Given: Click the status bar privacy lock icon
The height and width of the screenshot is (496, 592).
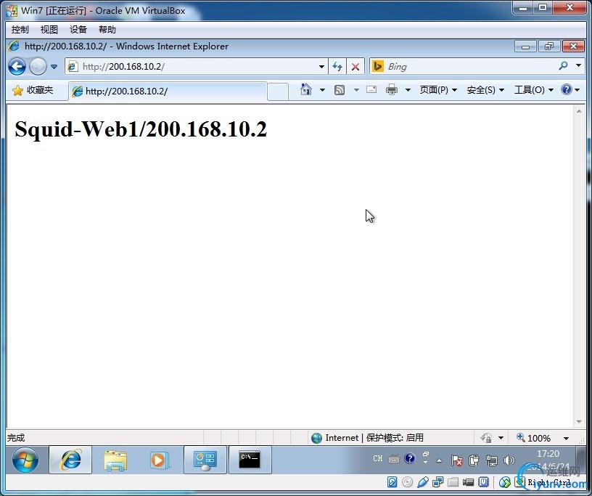Looking at the screenshot, I should coord(486,438).
